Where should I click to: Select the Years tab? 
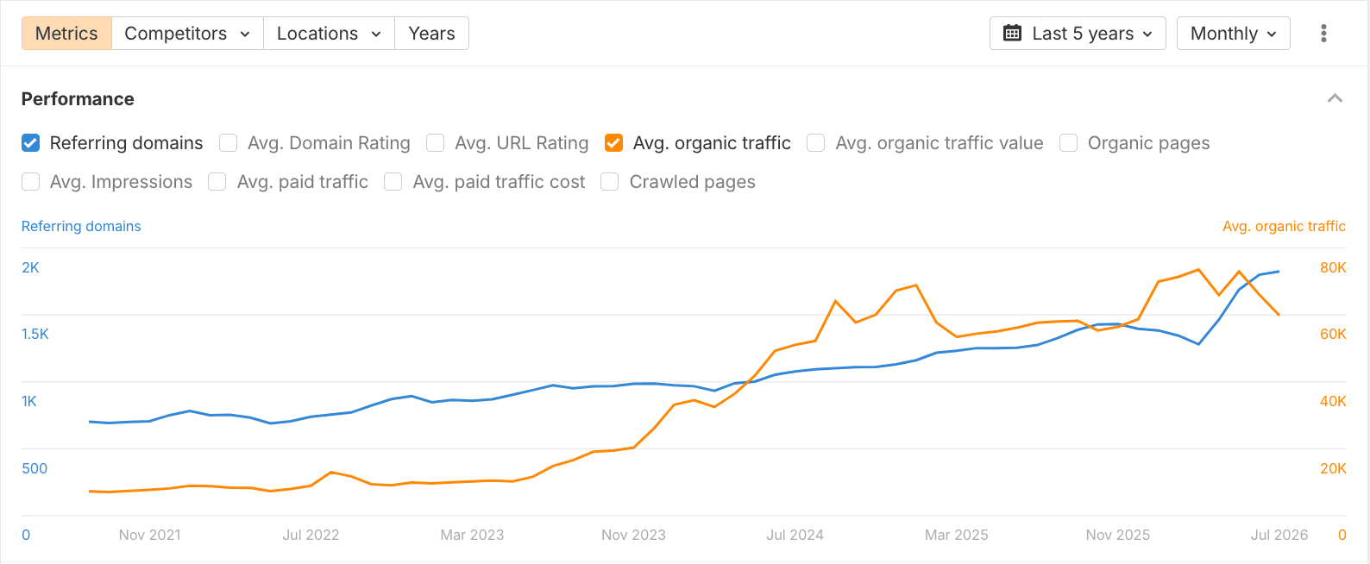(x=431, y=34)
